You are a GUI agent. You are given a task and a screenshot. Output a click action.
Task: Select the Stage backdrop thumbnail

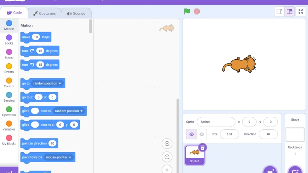(295, 135)
